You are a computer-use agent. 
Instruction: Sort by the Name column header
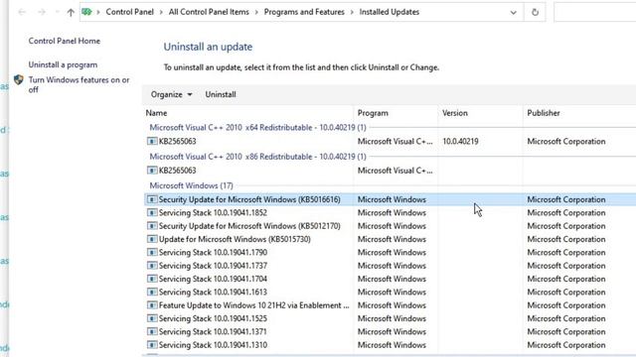(x=156, y=113)
